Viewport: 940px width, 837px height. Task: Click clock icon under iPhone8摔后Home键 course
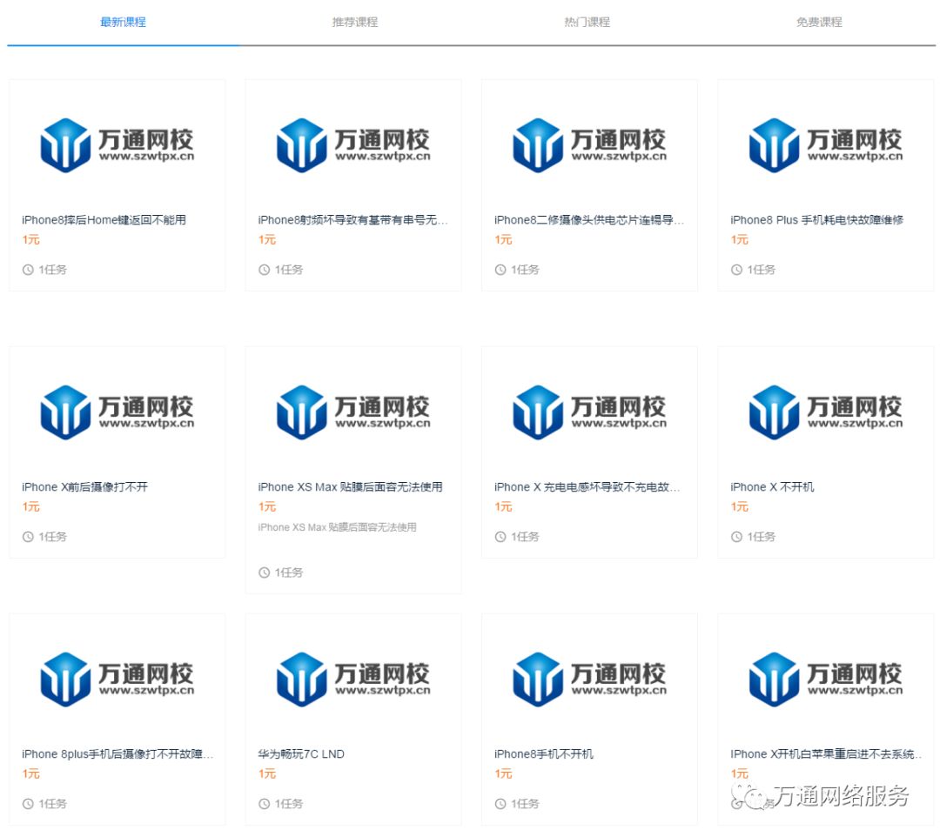coord(28,270)
